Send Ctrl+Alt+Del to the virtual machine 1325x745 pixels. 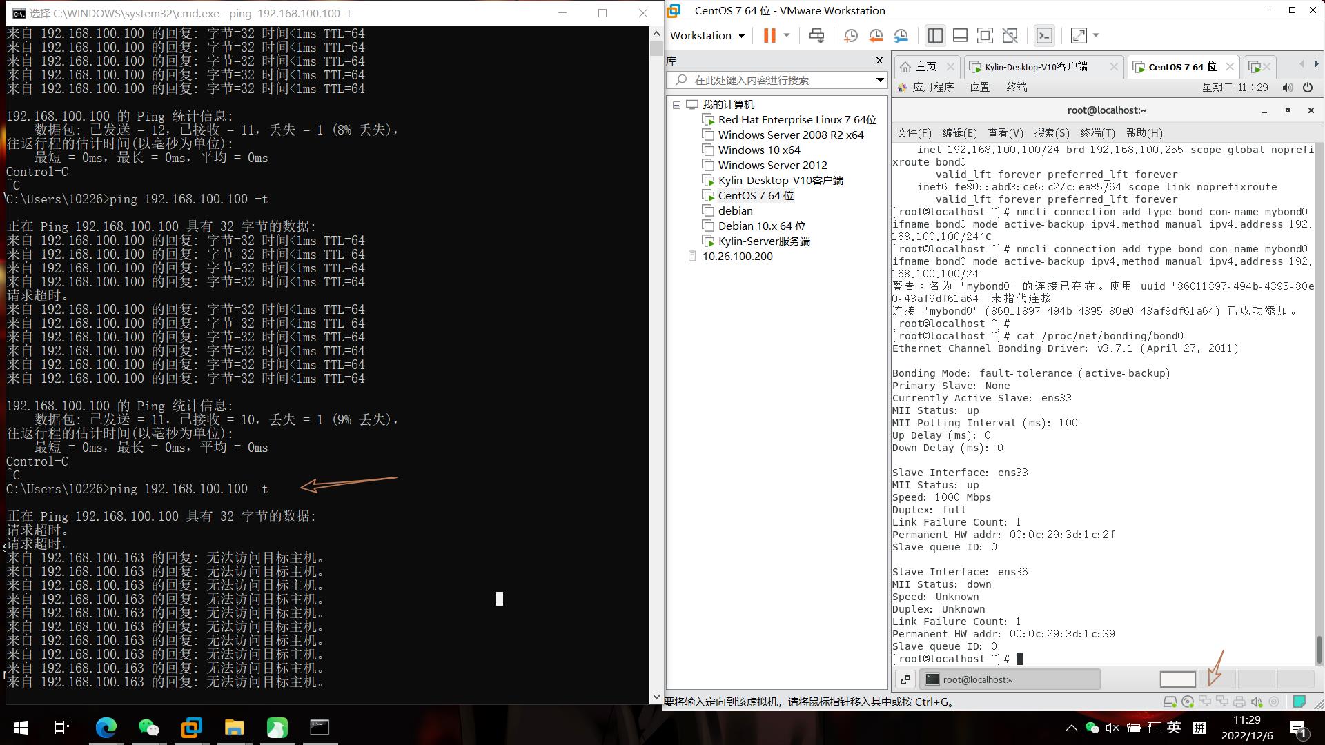816,36
